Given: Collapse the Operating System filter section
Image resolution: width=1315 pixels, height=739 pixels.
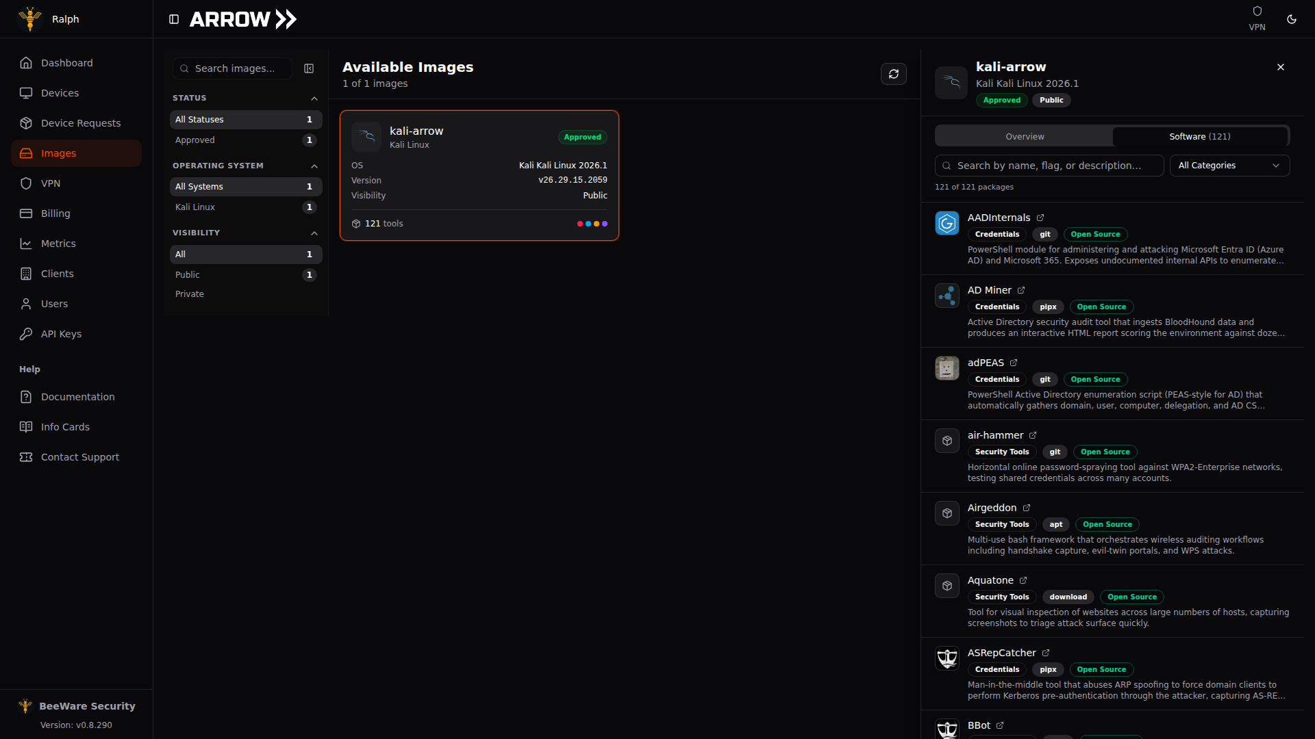Looking at the screenshot, I should pos(314,166).
